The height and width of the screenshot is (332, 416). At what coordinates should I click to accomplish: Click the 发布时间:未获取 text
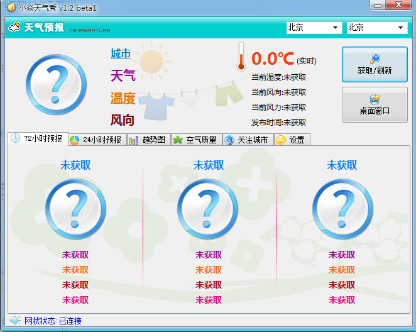[x=278, y=123]
